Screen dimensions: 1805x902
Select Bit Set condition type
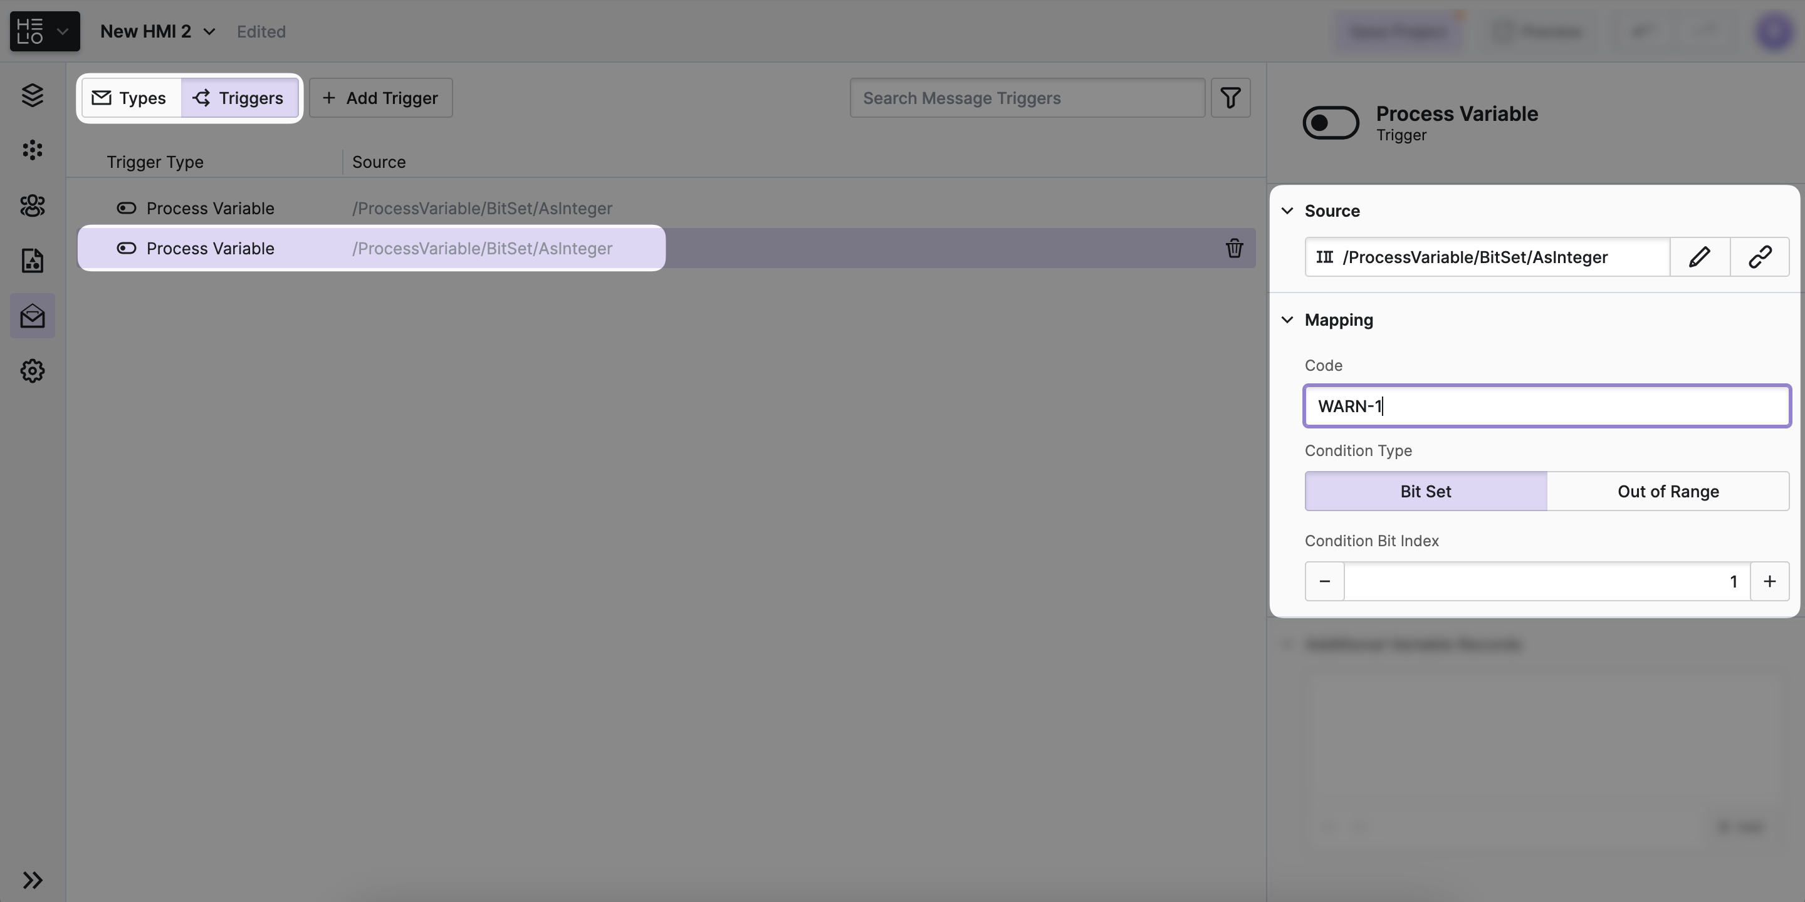point(1425,492)
